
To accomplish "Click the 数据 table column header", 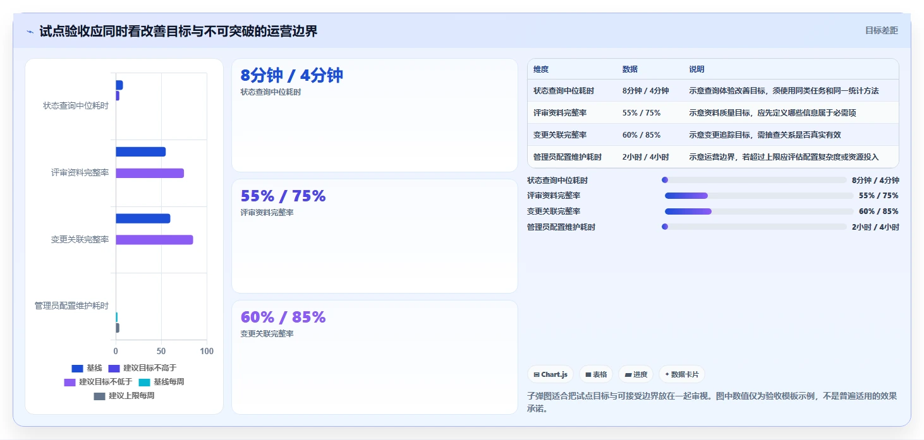I will point(630,69).
